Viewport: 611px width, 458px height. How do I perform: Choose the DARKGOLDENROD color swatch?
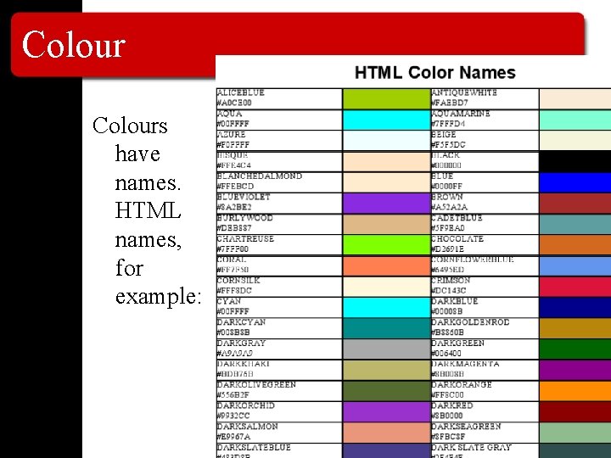575,329
